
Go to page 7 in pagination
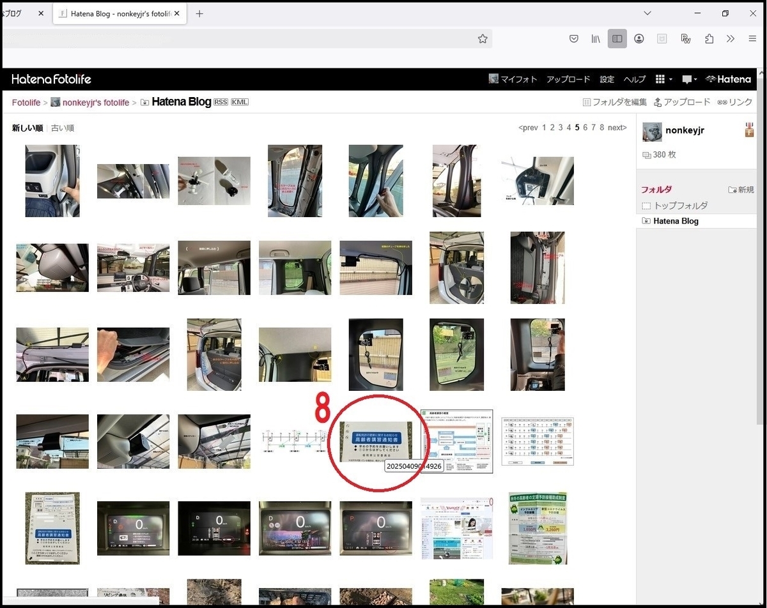tap(593, 128)
